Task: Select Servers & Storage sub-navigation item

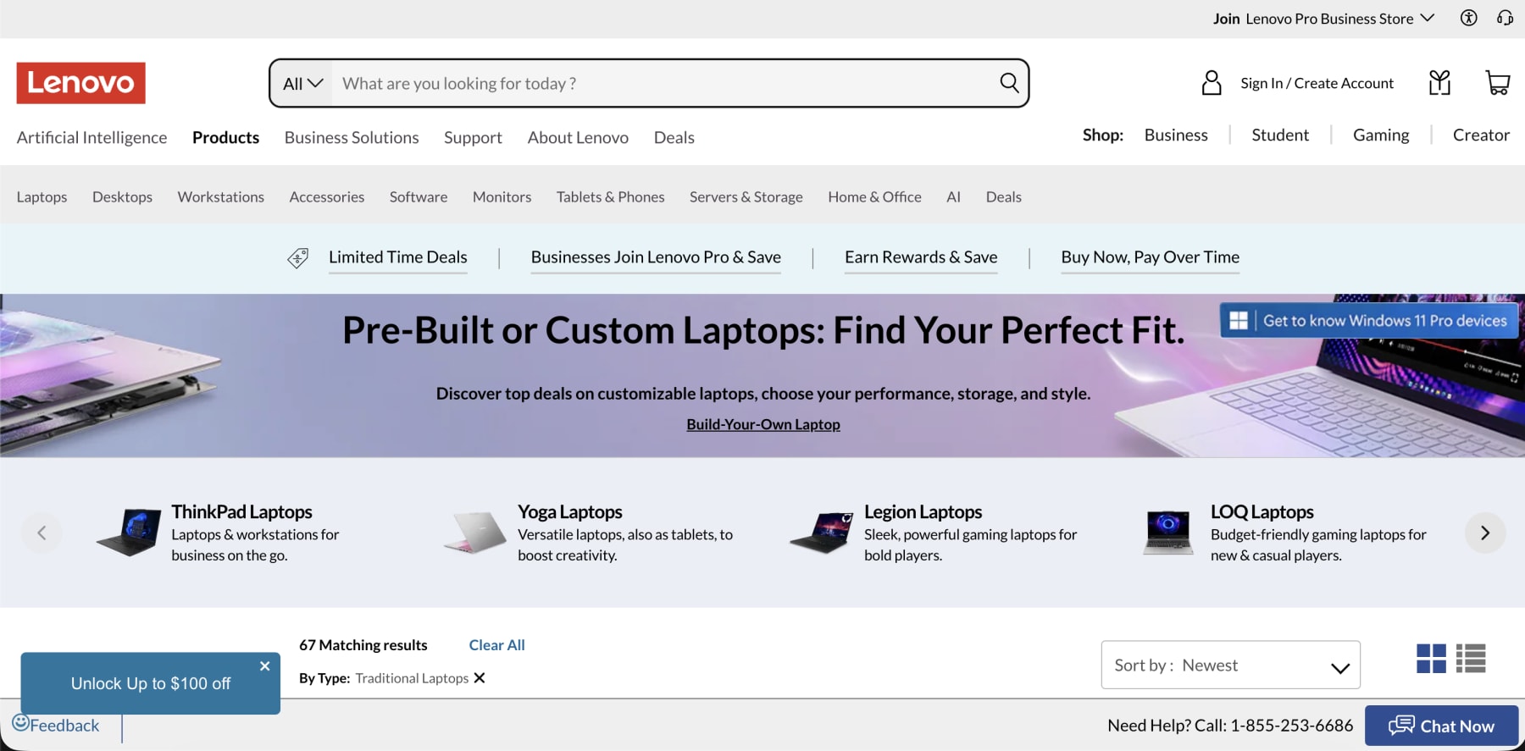Action: pyautogui.click(x=746, y=196)
